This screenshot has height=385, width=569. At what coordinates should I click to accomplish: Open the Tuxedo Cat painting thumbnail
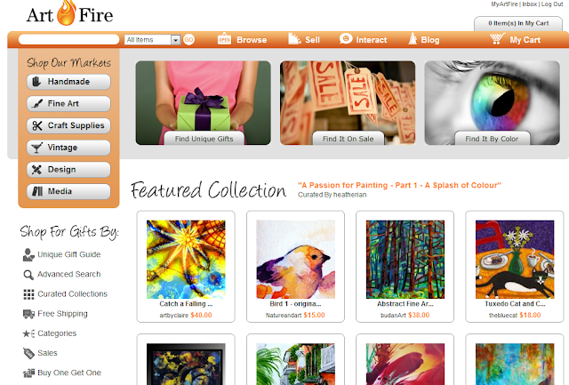(x=515, y=259)
